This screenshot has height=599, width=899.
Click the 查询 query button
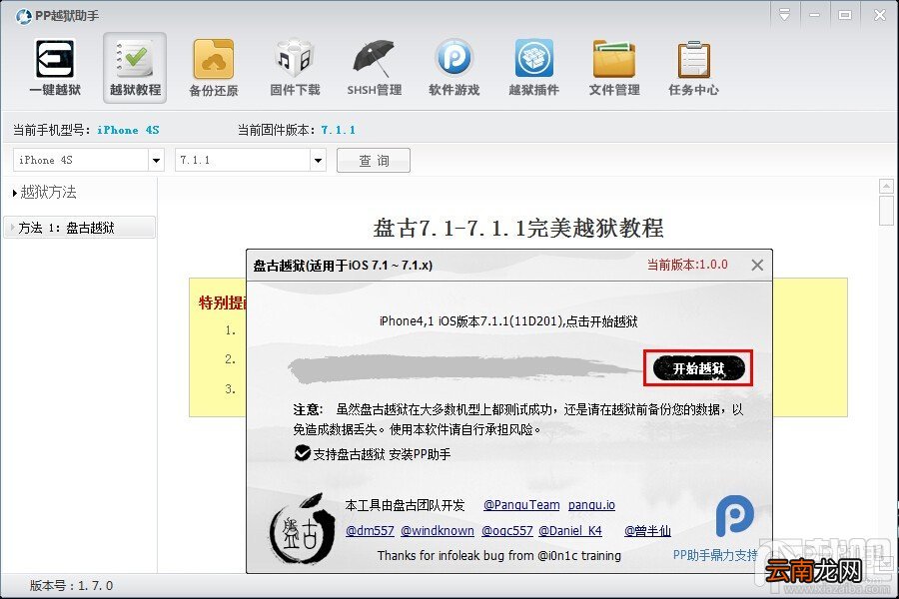coord(374,160)
